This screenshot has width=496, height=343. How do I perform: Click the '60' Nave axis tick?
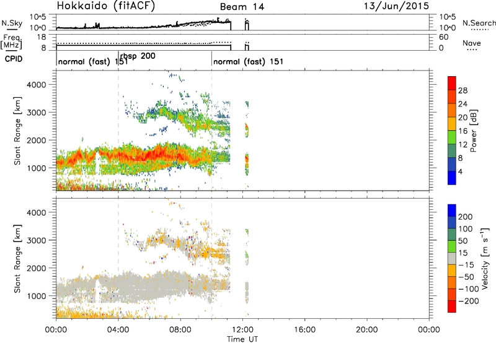coord(444,37)
